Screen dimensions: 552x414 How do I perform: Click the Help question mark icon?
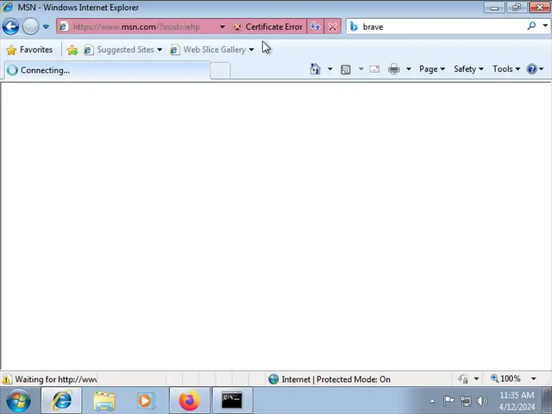coord(532,69)
